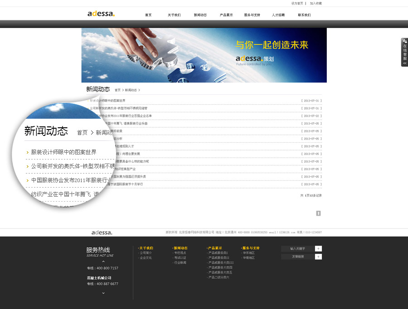The width and height of the screenshot is (408, 309).
Task: Click the 公司简介 footer link
Action: click(146, 253)
